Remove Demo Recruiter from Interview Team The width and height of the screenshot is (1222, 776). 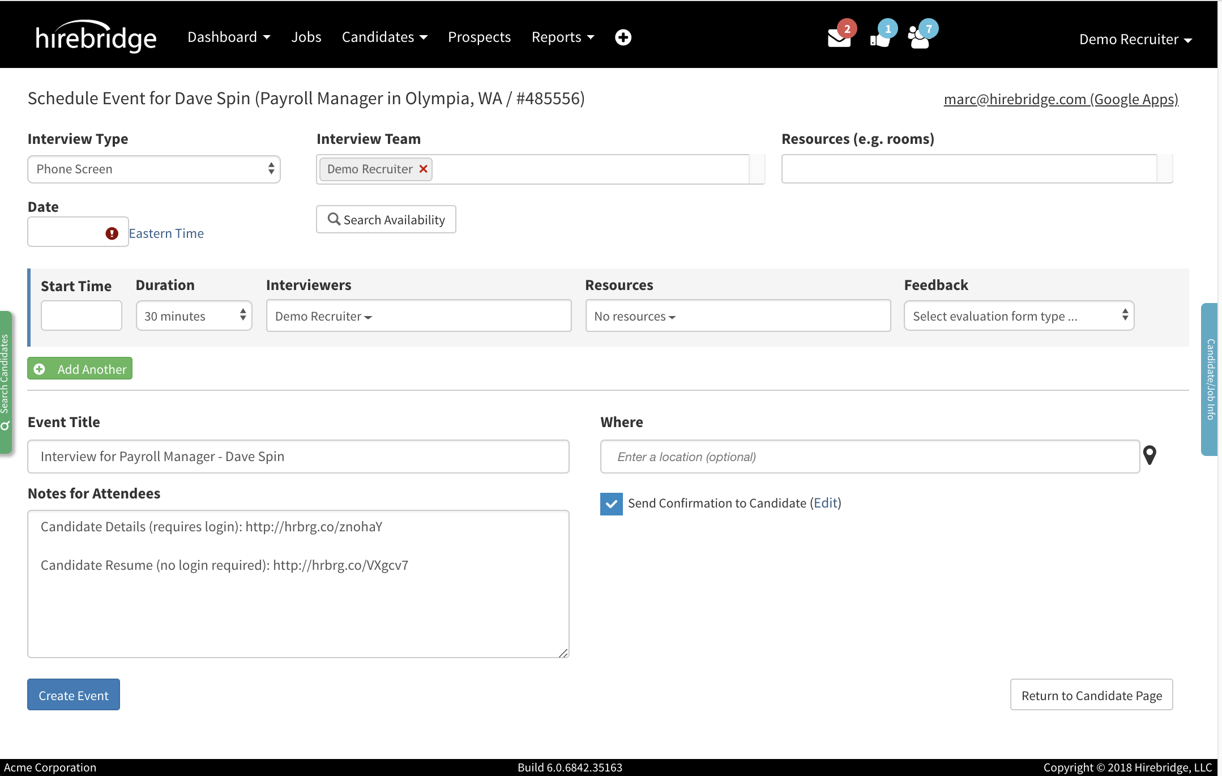coord(423,169)
